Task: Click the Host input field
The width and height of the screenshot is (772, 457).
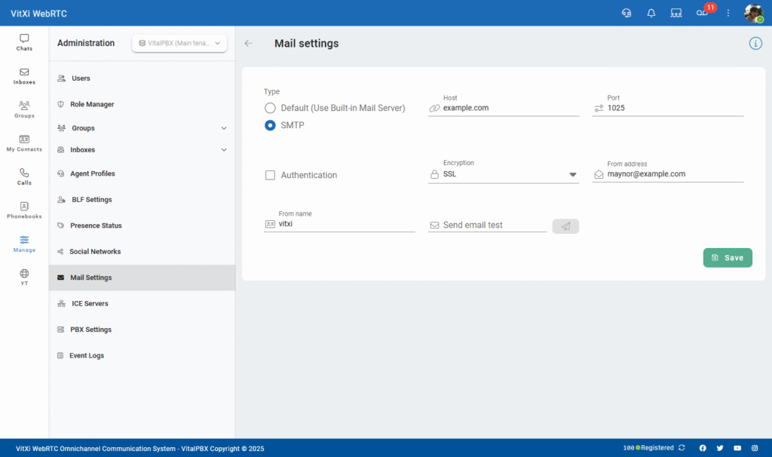Action: [509, 108]
